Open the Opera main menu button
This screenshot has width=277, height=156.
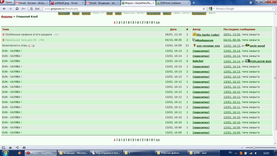pyautogui.click(x=7, y=2)
